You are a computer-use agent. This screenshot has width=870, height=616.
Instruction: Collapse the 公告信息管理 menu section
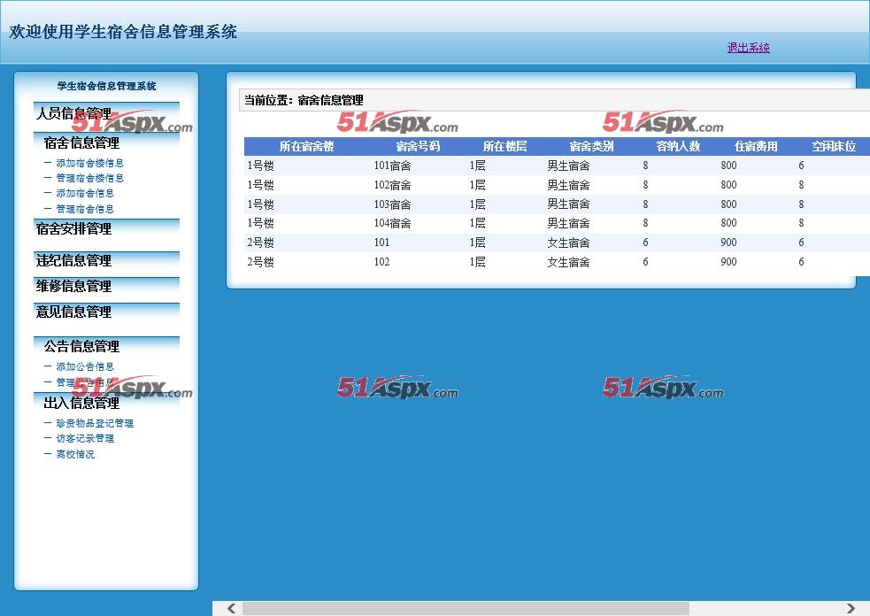pyautogui.click(x=81, y=346)
